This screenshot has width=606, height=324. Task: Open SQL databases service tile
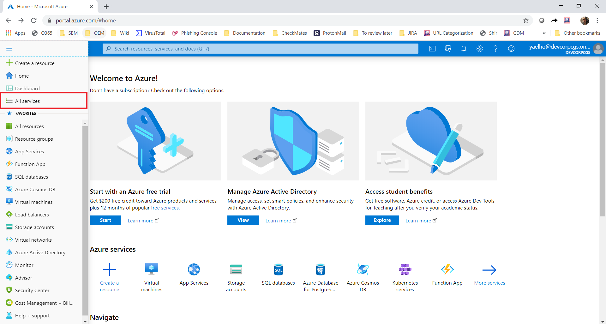point(278,274)
